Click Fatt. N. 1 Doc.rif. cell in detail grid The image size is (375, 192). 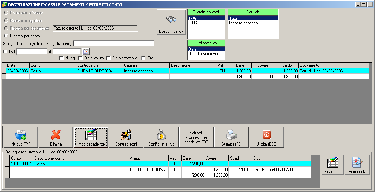pos(282,169)
